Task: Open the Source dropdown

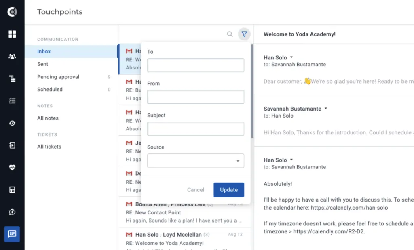Action: (x=196, y=161)
